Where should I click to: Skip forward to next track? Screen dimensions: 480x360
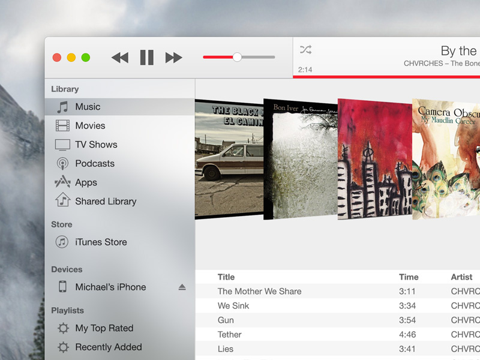173,58
